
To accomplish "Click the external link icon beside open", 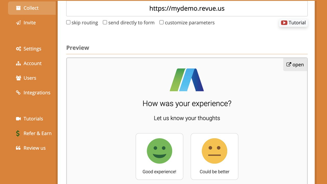I will pos(289,64).
